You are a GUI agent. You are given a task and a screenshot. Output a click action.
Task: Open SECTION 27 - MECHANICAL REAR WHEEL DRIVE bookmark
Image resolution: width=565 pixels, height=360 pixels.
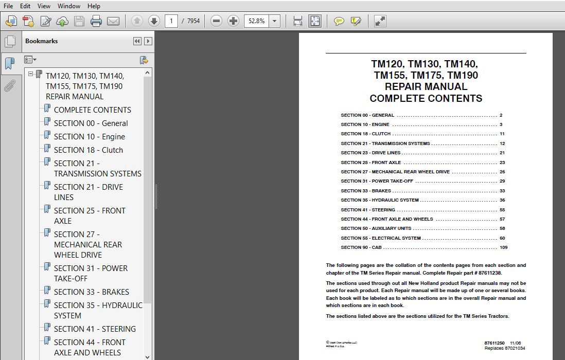88,244
